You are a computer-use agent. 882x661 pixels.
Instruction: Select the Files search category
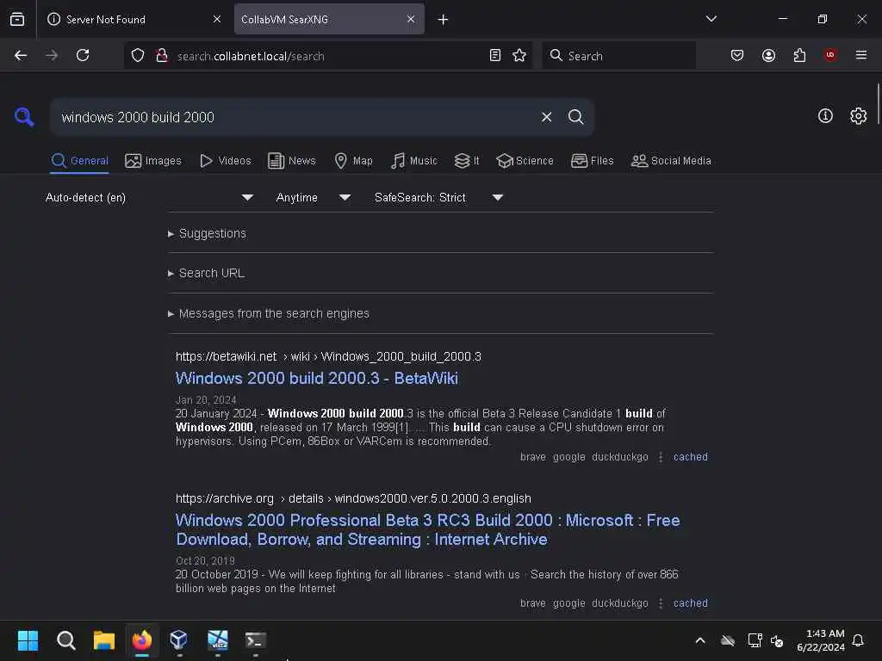click(592, 161)
